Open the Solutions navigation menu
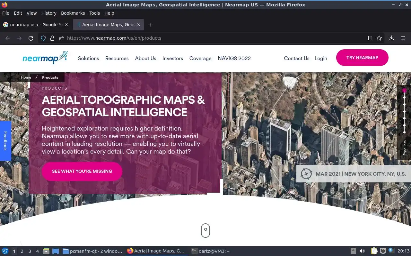Viewport: 411px width, 256px height. click(x=88, y=58)
